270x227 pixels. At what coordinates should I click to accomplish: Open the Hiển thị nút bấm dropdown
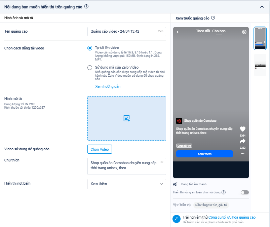[126, 184]
